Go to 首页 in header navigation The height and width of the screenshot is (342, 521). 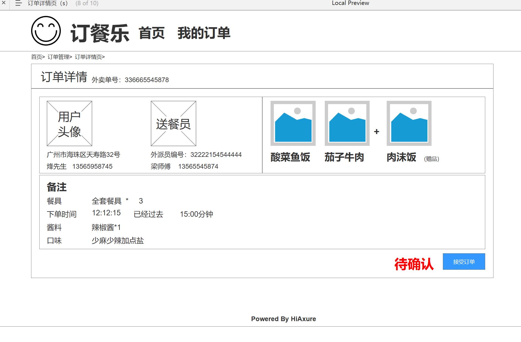[152, 33]
